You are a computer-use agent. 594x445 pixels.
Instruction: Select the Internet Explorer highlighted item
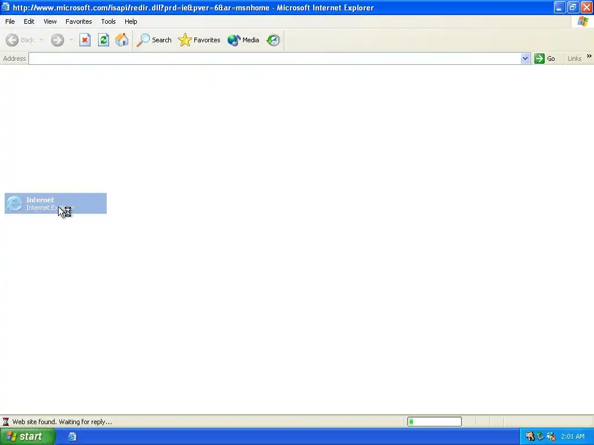pyautogui.click(x=56, y=203)
